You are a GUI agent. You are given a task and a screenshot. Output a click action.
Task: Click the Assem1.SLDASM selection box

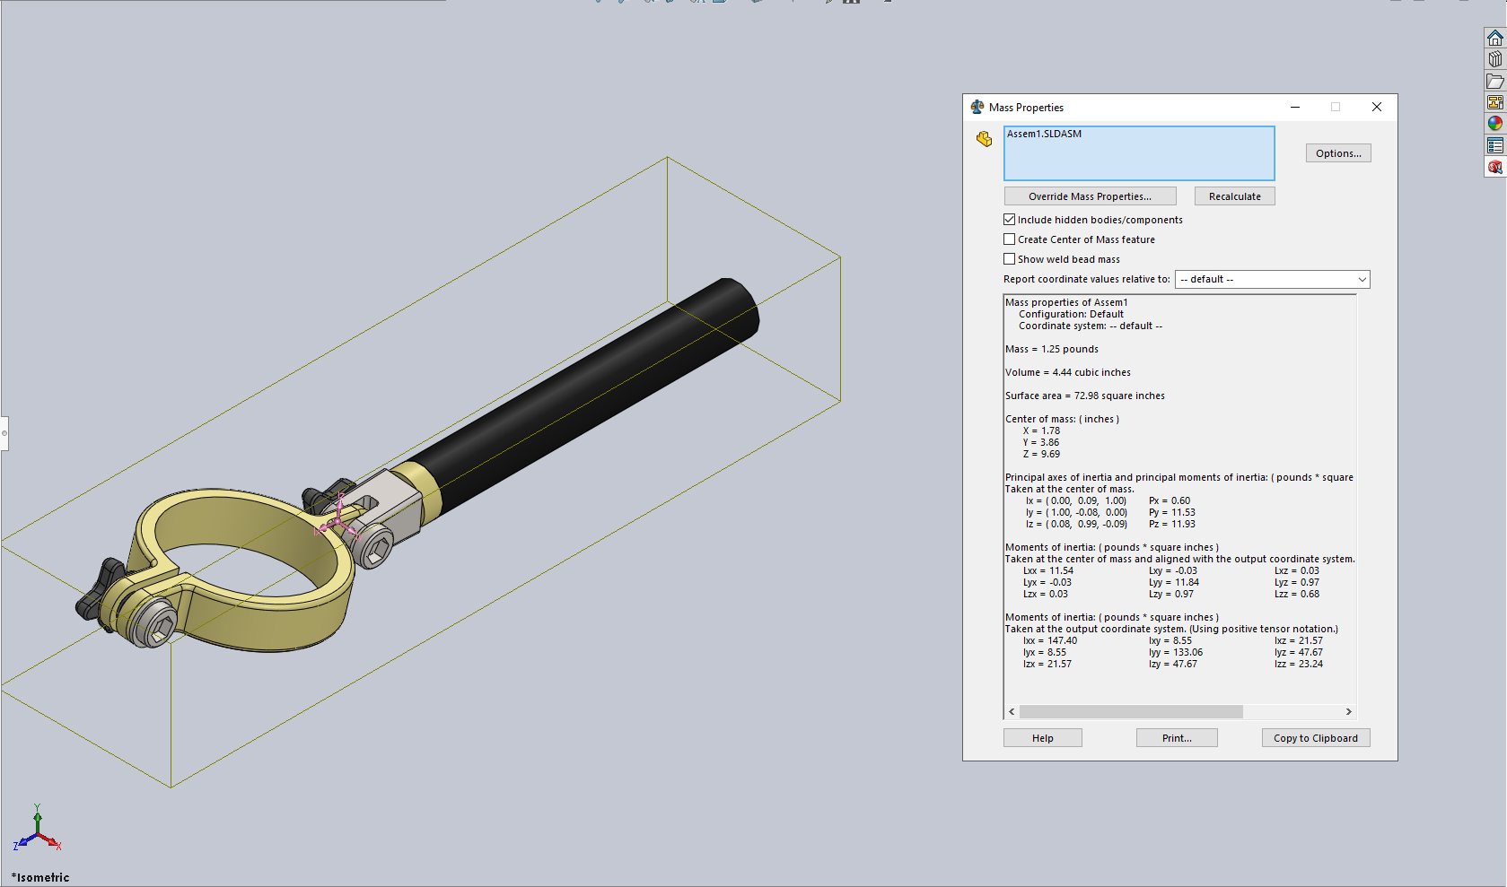[x=1138, y=153]
